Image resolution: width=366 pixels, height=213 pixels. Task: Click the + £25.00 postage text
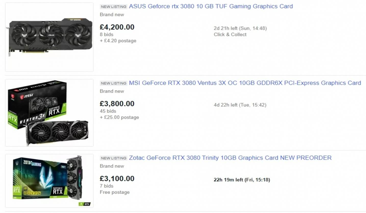[119, 117]
